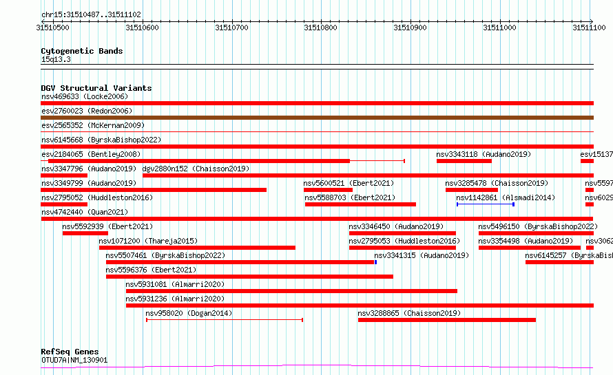The width and height of the screenshot is (613, 375).
Task: Select the nsv5596376 (Ebert2021) label
Action: coord(151,270)
